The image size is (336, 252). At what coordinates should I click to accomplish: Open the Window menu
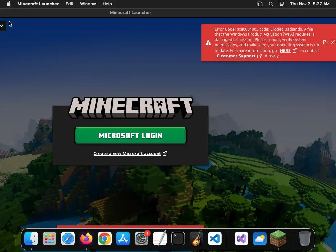(x=88, y=4)
